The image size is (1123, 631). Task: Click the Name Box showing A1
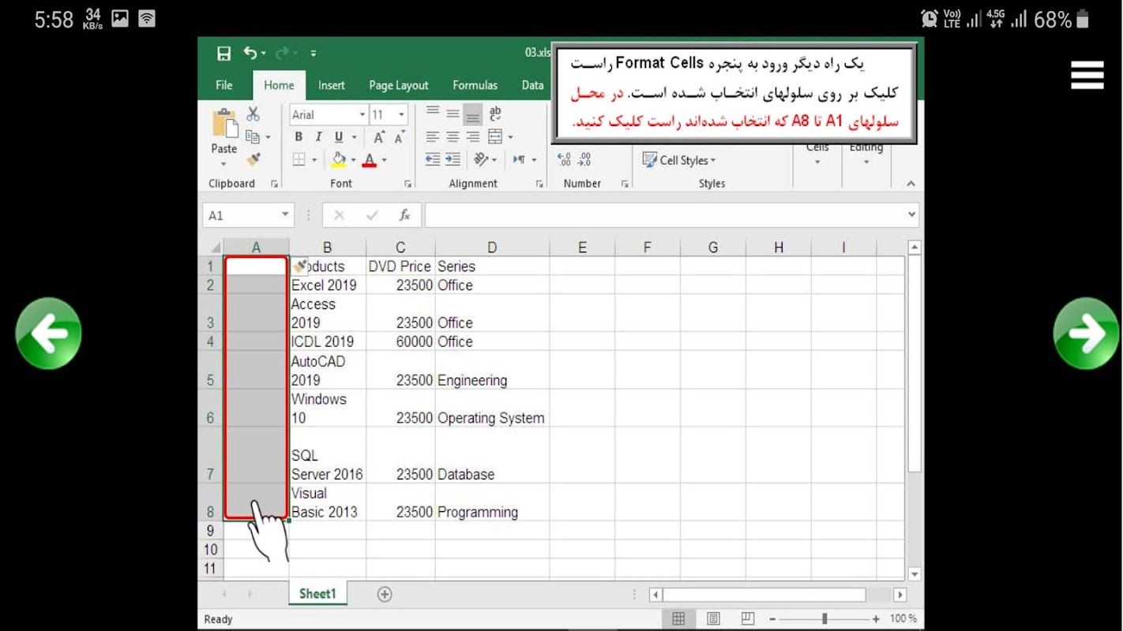(x=249, y=215)
